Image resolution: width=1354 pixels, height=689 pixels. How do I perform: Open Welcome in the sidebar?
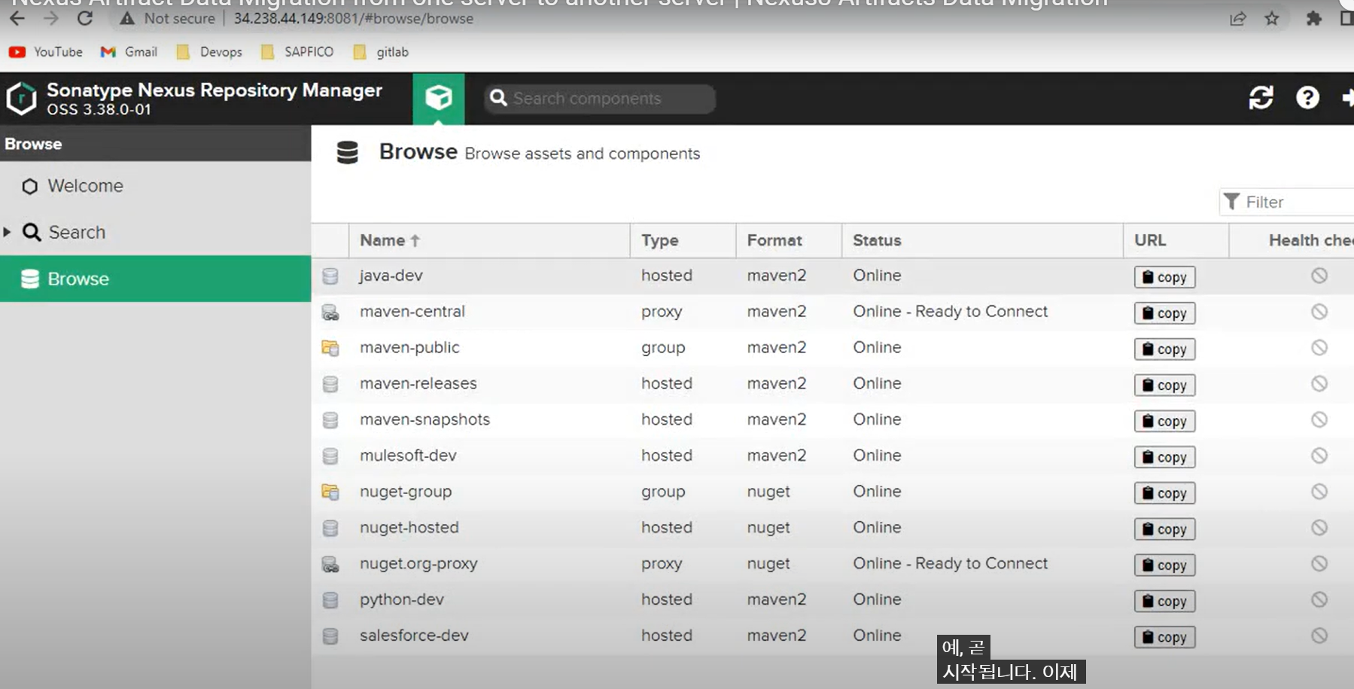click(x=155, y=186)
